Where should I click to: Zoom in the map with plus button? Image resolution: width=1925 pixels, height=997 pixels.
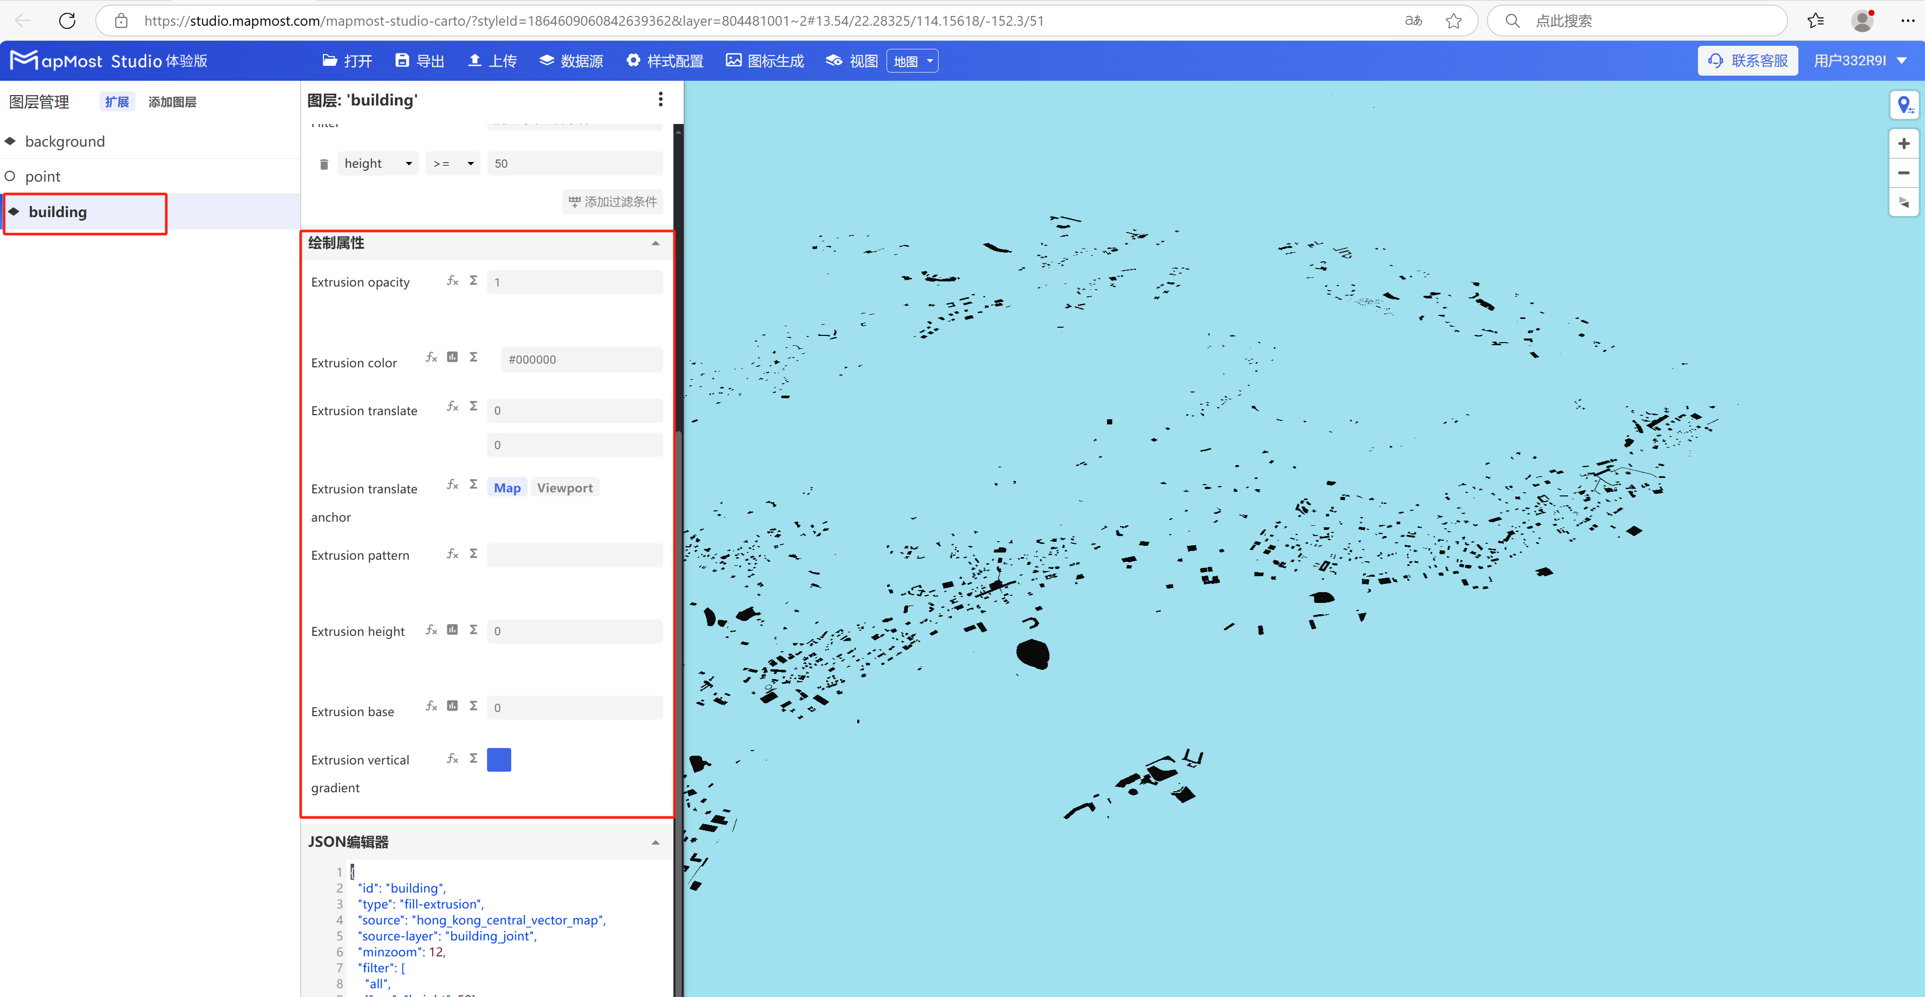1903,144
